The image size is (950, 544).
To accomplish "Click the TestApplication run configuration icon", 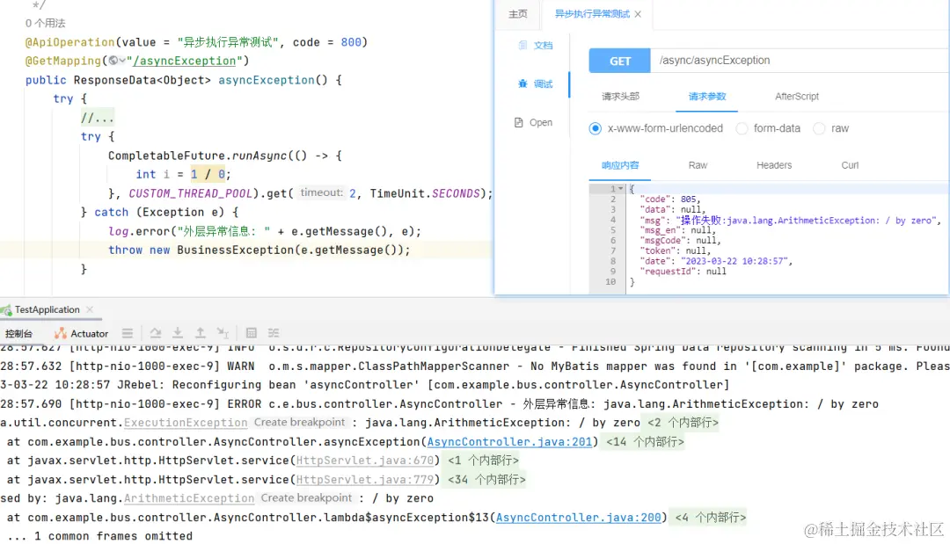I will coord(7,310).
